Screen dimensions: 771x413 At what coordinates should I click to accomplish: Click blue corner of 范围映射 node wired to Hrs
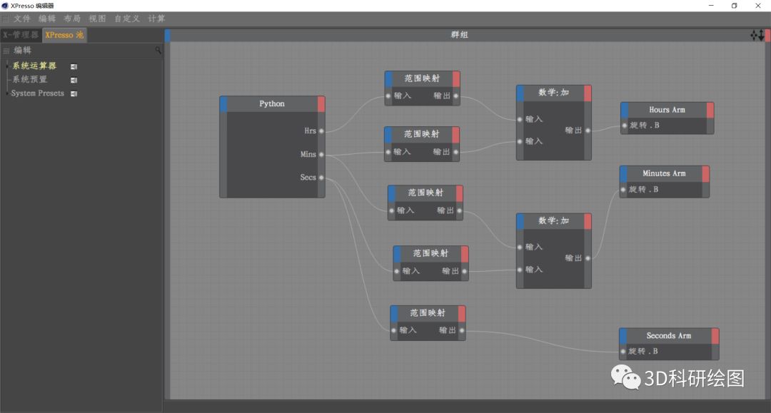click(x=388, y=79)
